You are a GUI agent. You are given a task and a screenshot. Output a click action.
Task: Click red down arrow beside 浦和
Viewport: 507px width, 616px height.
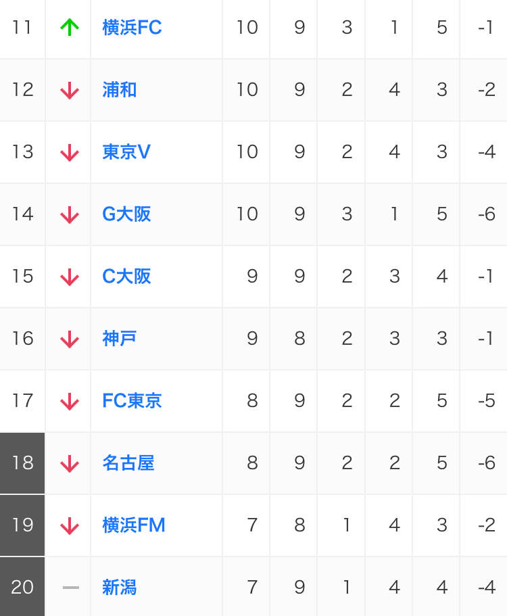[x=70, y=91]
